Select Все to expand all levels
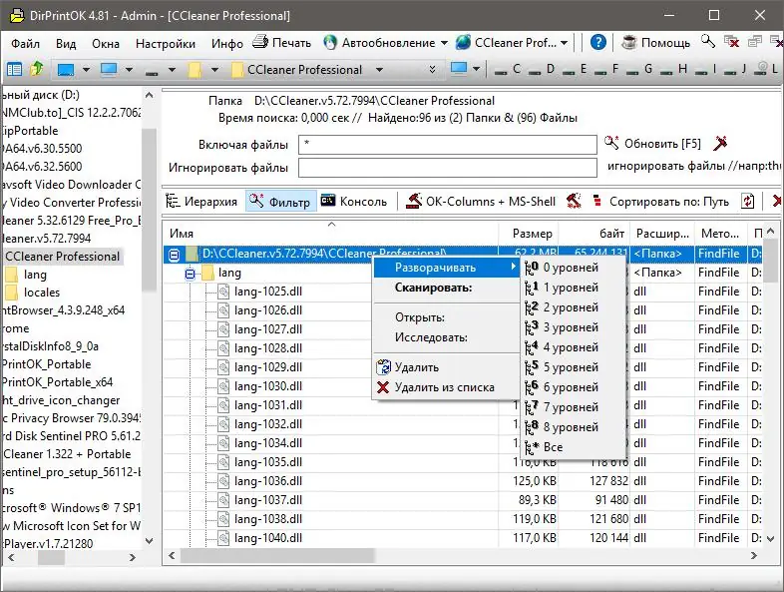 pyautogui.click(x=574, y=447)
